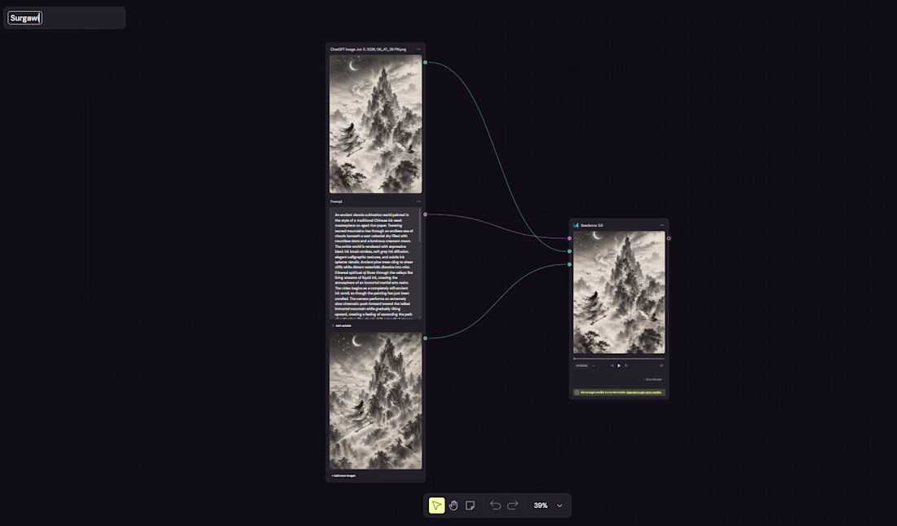Undo the last canvas action
This screenshot has width=897, height=526.
click(x=496, y=506)
